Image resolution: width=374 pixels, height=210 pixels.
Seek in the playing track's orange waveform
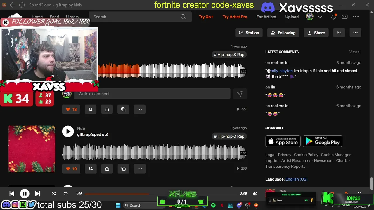coord(119,70)
